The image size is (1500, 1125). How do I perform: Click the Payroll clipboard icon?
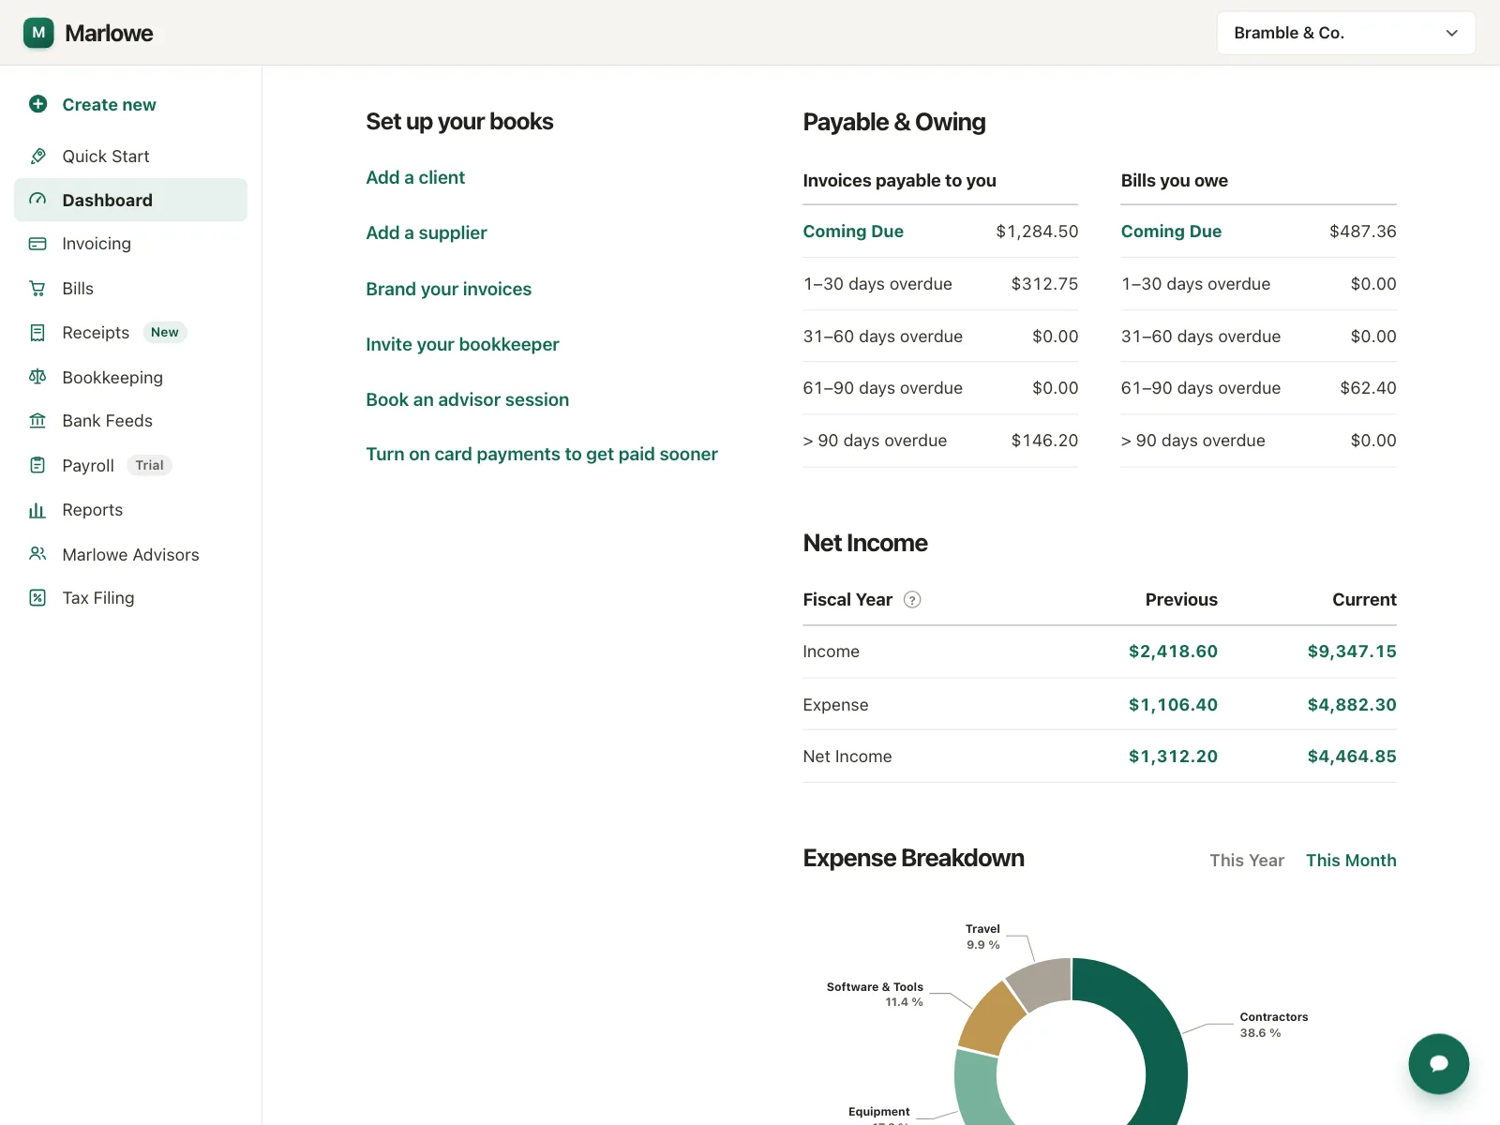click(37, 465)
